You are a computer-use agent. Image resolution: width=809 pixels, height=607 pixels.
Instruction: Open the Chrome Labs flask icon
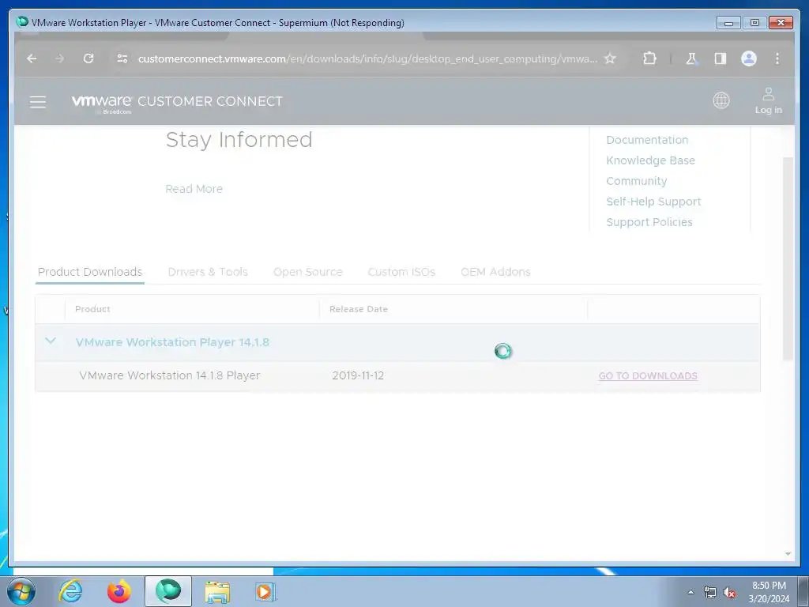(691, 58)
